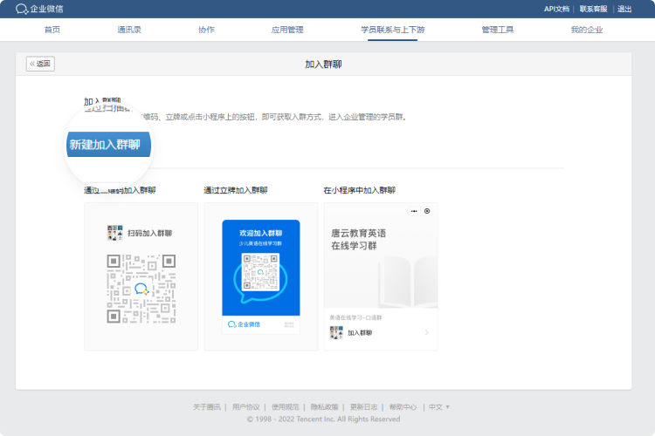Click 加入群聊 text in mini program card

(360, 332)
